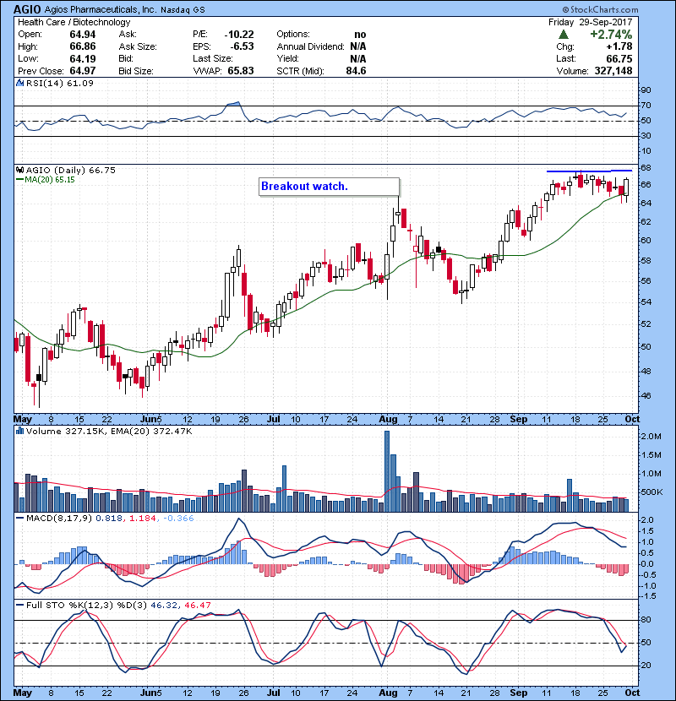Click the +2.74% percent change figure
This screenshot has width=676, height=701.
(x=611, y=35)
